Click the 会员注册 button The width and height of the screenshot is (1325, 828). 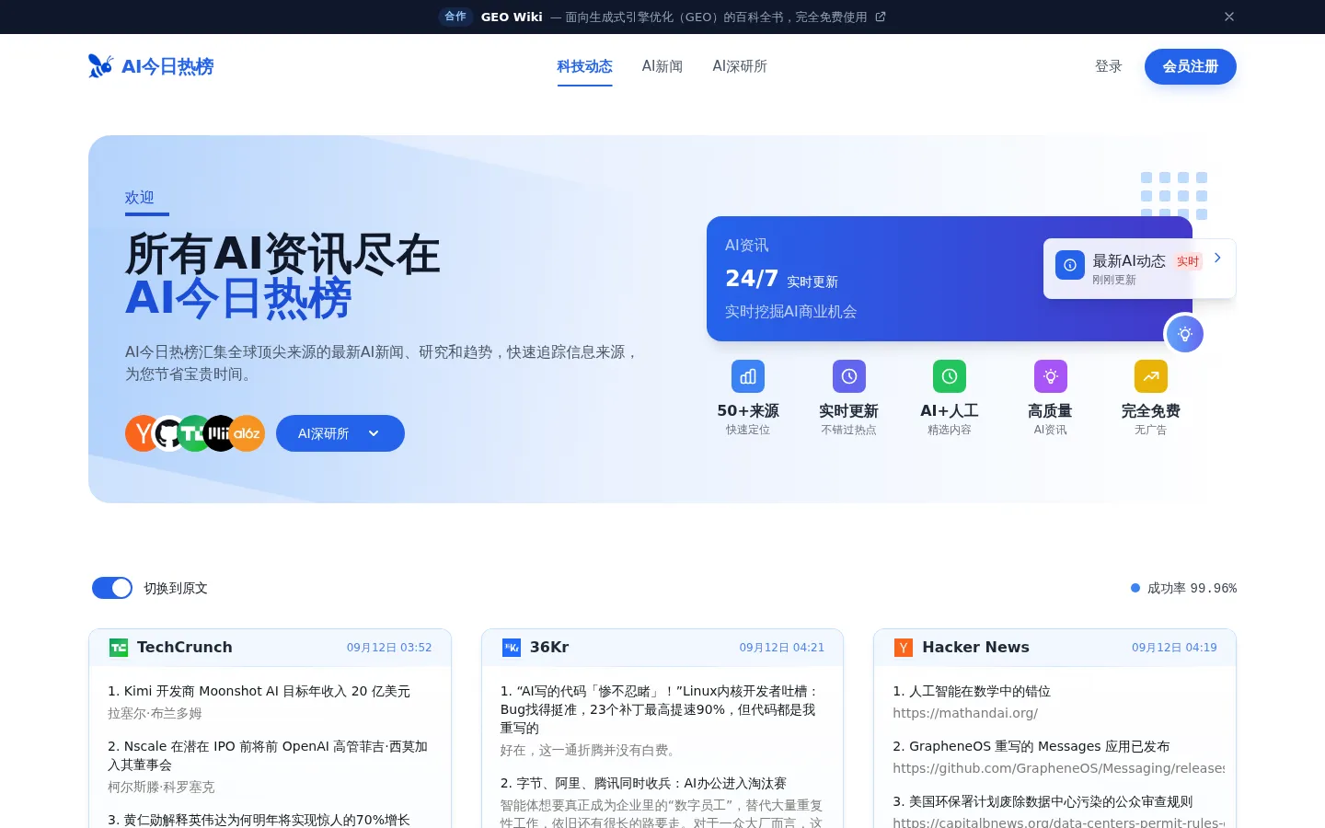(1191, 66)
